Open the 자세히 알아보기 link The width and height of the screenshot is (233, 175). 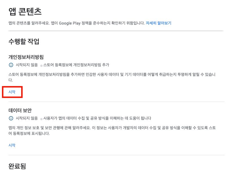click(x=158, y=23)
